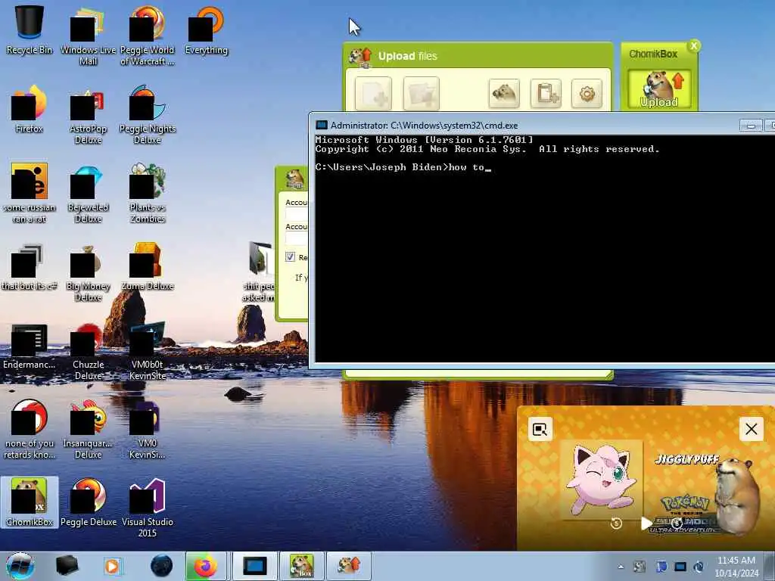The height and width of the screenshot is (581, 775).
Task: Select the ChomikBox desktop shortcut
Action: [30, 502]
